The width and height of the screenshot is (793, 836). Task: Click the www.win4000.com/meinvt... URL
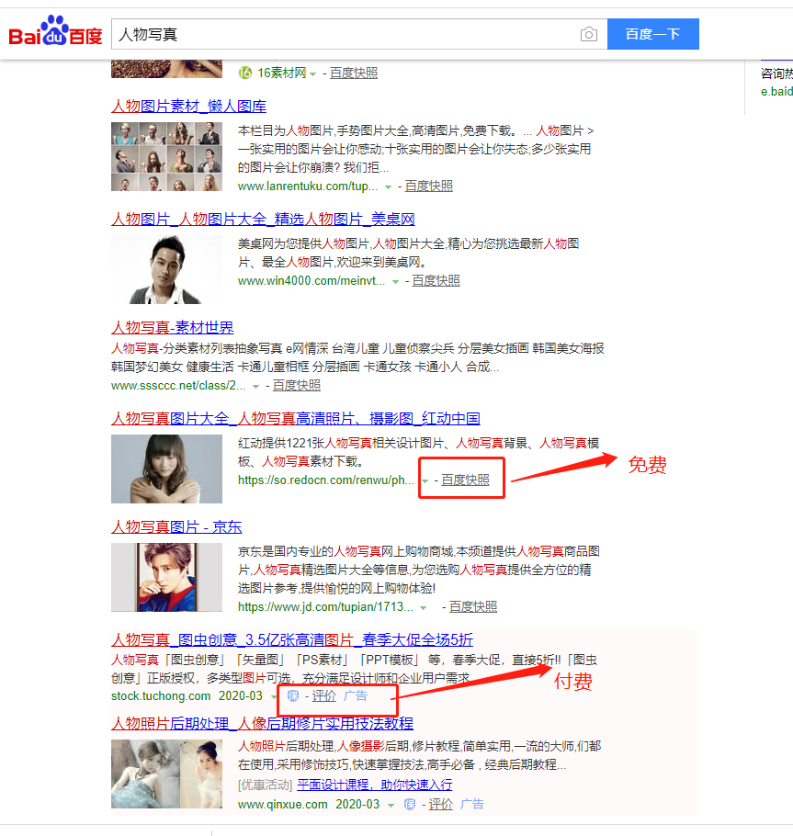point(312,281)
